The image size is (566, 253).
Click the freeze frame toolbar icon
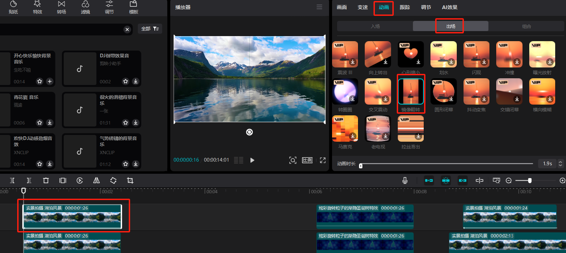pos(63,180)
